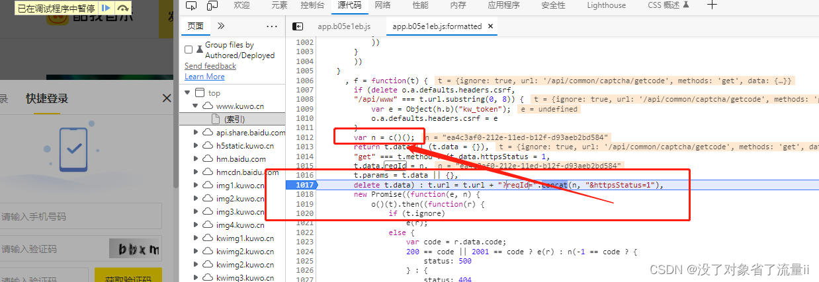Expand the hm.baidu.com node
819x282 pixels.
tap(196, 159)
